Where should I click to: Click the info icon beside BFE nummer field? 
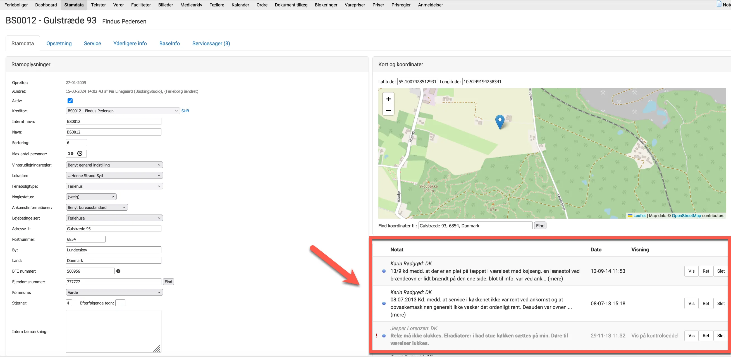tap(118, 271)
